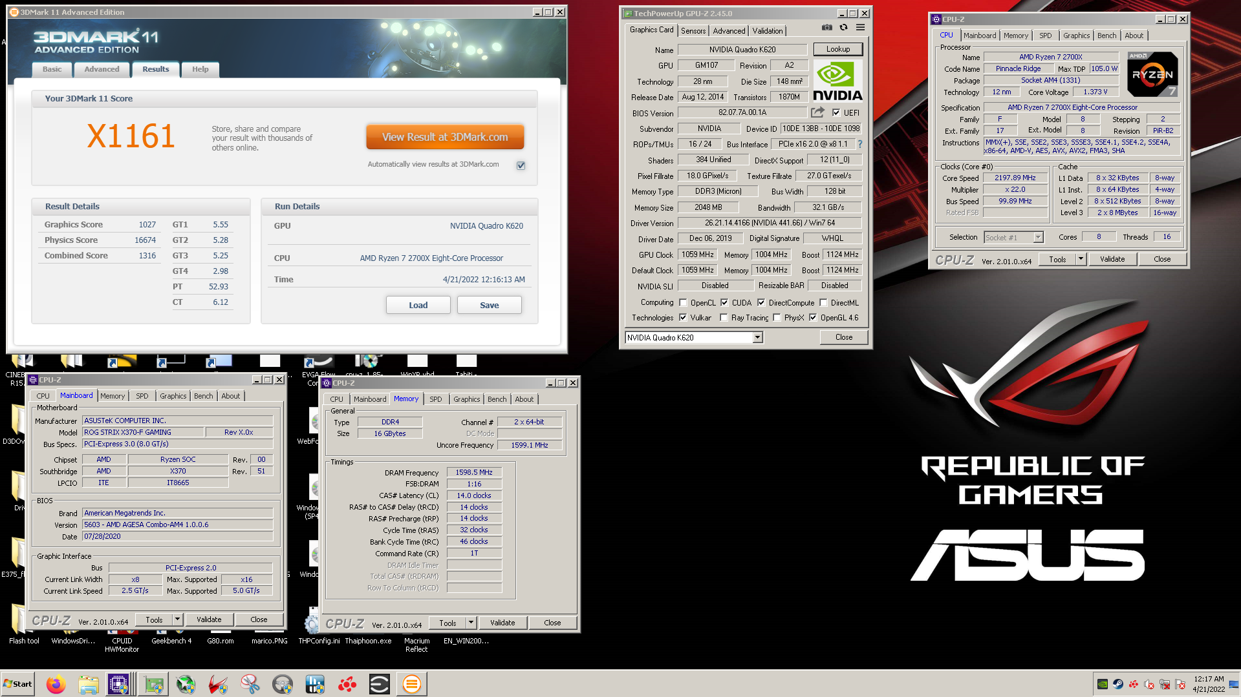
Task: Toggle the OpenCL checkbox
Action: (x=683, y=302)
